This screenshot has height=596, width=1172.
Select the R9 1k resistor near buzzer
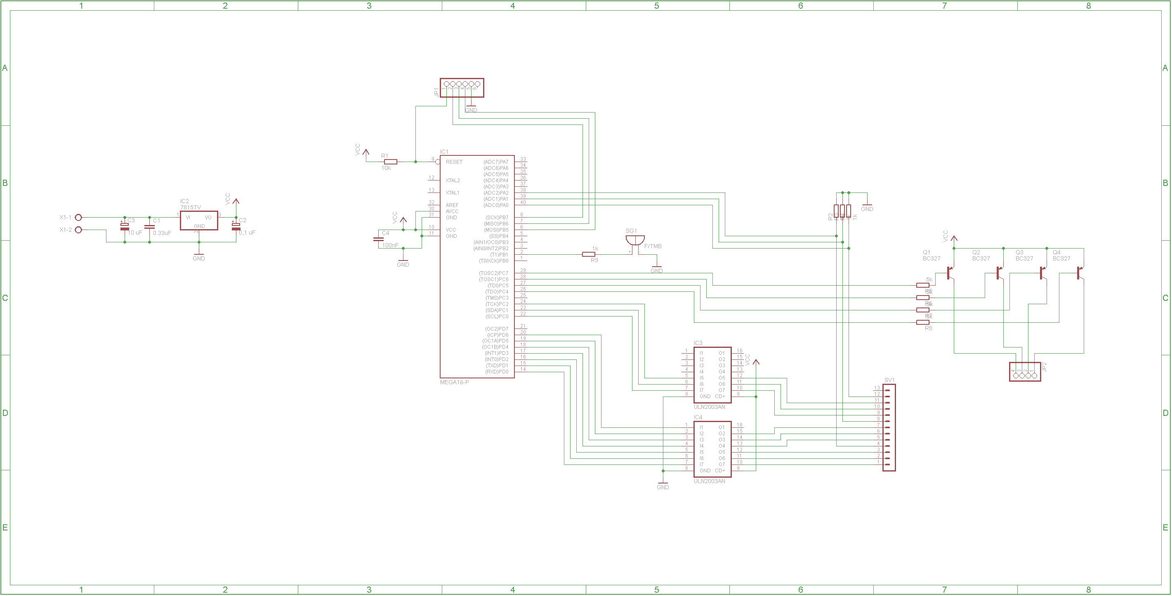coord(588,255)
